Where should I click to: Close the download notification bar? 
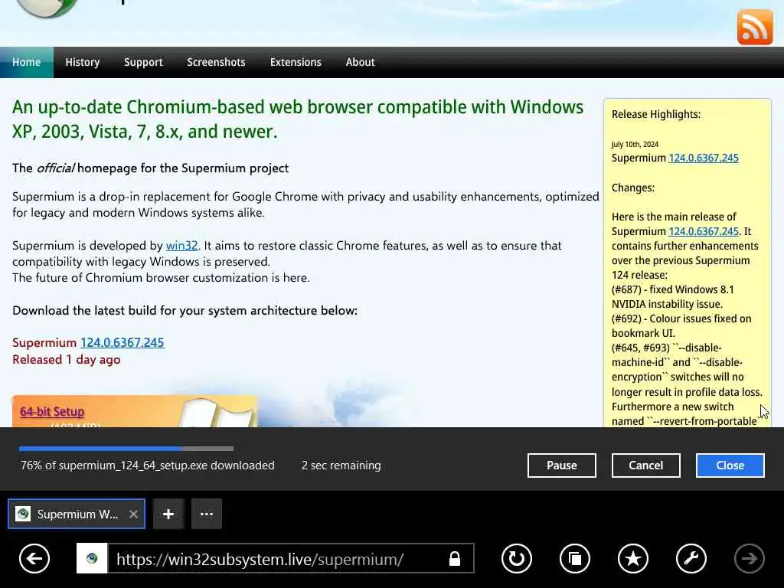click(x=730, y=465)
